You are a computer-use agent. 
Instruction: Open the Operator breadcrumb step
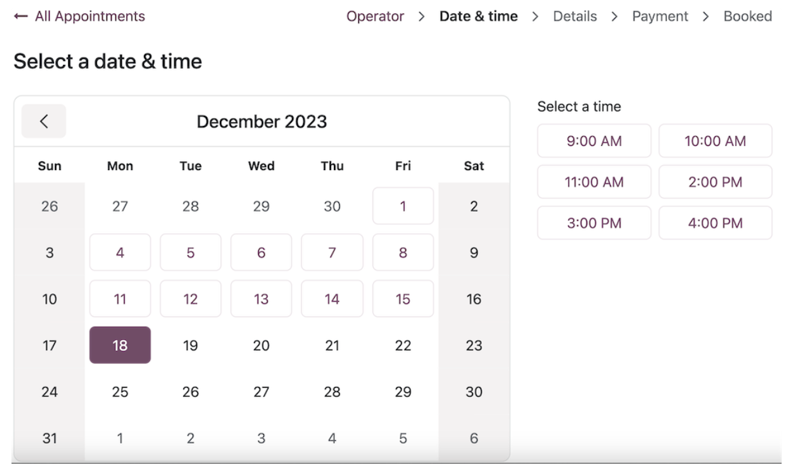376,16
